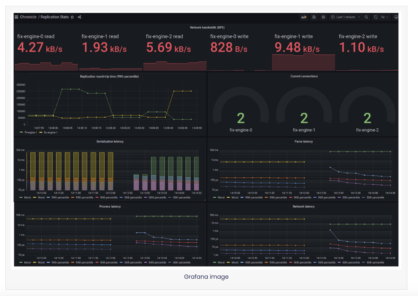Open the Parse latency panel title menu
Screen dimensions: 418x296
[x=304, y=142]
